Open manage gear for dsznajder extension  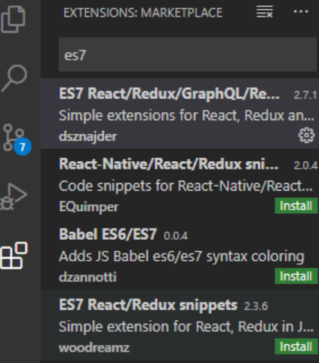[x=306, y=135]
